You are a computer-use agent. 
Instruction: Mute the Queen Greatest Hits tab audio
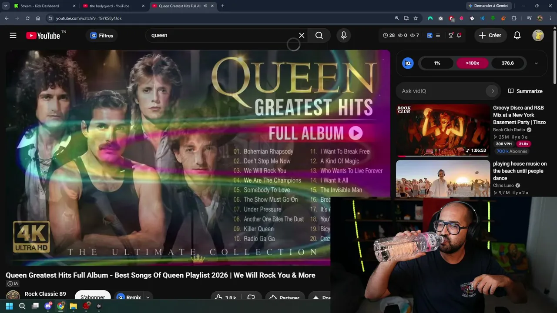[x=205, y=6]
